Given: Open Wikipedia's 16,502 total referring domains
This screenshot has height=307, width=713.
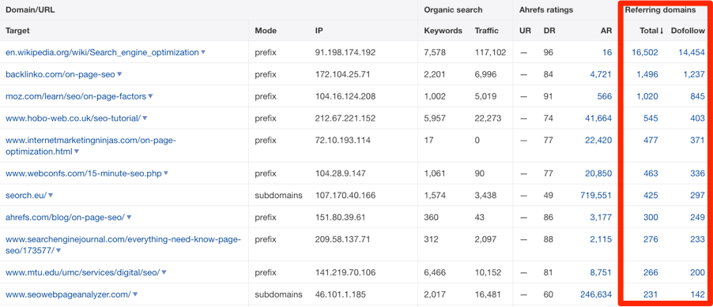Looking at the screenshot, I should tap(645, 52).
